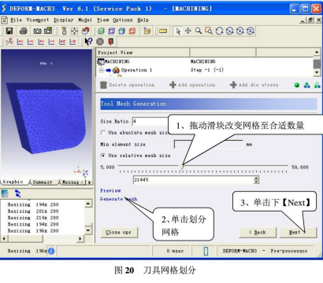
Task: Click the Generate mesh link
Action: coord(118,199)
